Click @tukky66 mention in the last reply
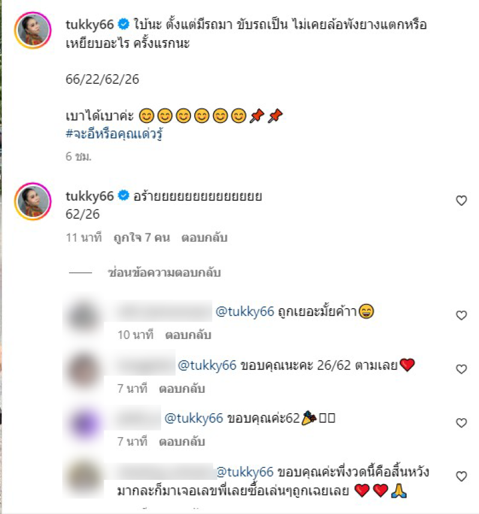 pyautogui.click(x=245, y=472)
